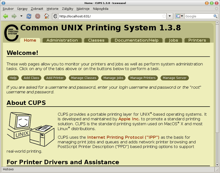
Task: Click the window menu icon in title bar
Action: [x=3, y=3]
